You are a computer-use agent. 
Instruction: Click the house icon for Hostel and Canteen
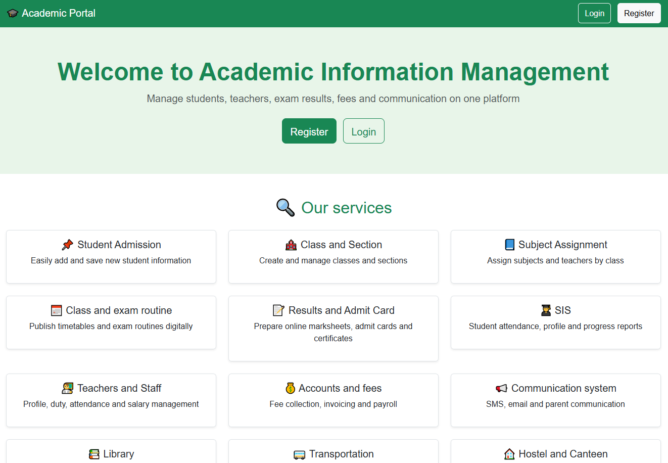[x=509, y=454]
